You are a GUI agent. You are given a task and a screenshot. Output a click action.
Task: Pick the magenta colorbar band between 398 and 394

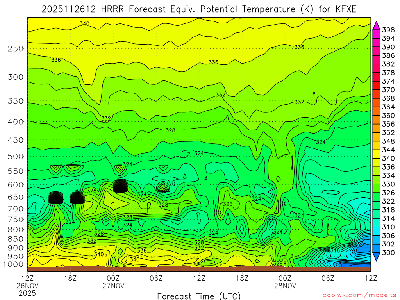(x=376, y=34)
